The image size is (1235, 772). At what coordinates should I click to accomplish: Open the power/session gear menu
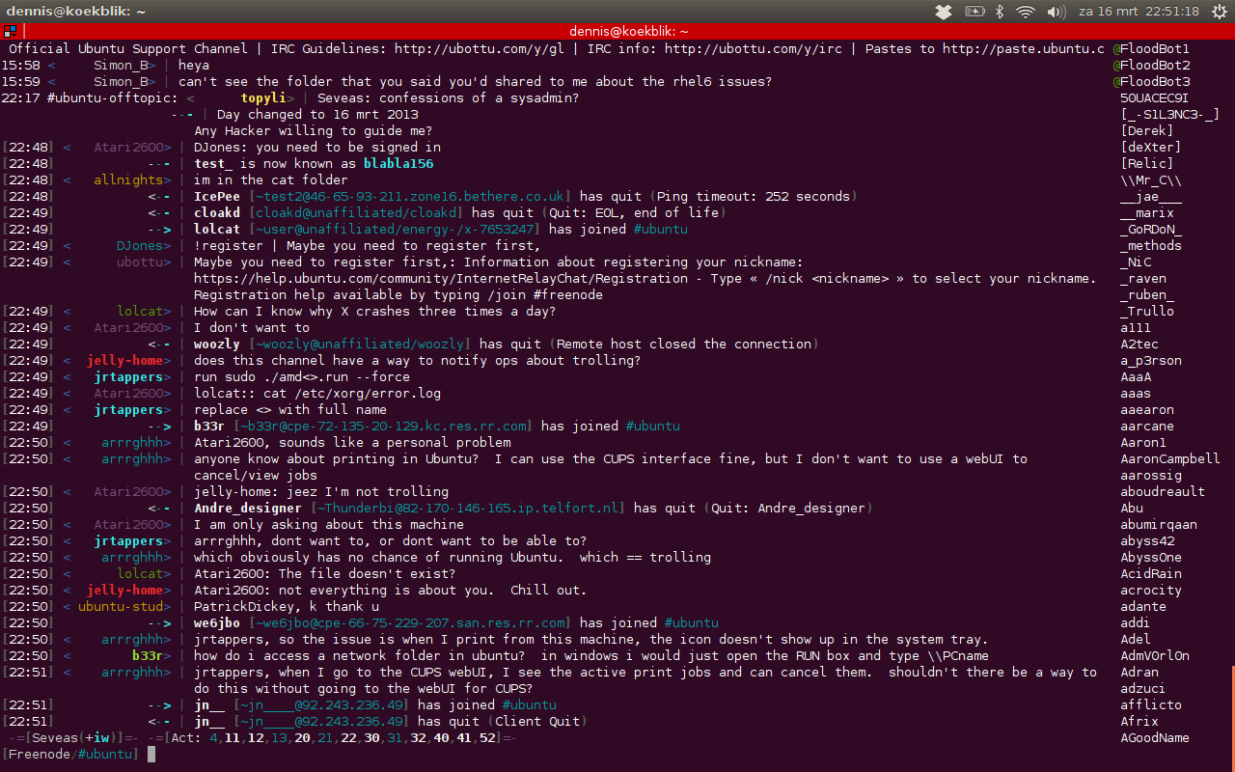1219,12
